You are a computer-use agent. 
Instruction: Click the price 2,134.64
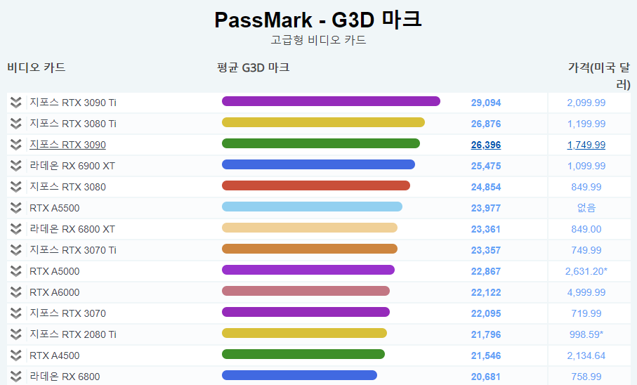[x=586, y=356]
